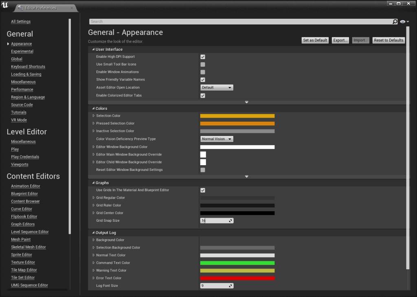Open UMG Sequence Editor settings
The image size is (417, 297).
click(29, 285)
